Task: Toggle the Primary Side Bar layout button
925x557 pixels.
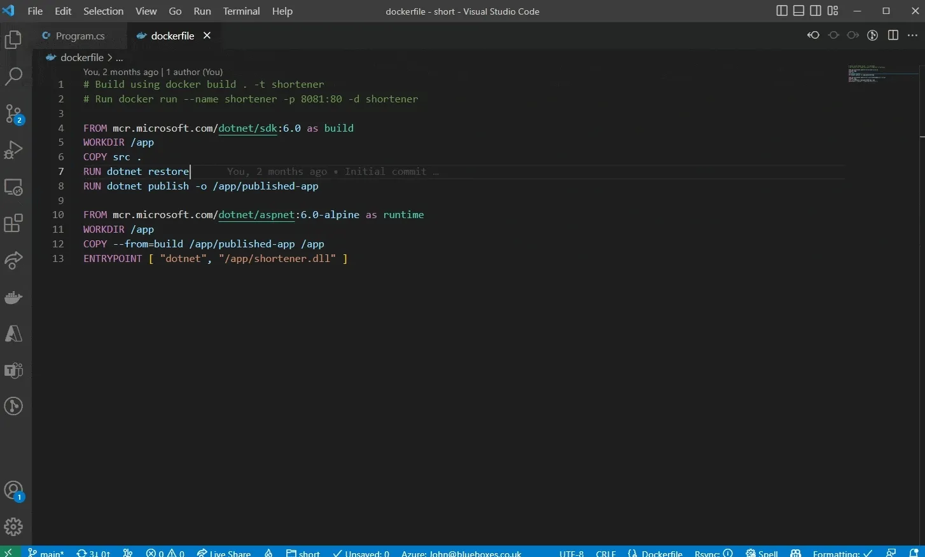Action: pyautogui.click(x=782, y=11)
